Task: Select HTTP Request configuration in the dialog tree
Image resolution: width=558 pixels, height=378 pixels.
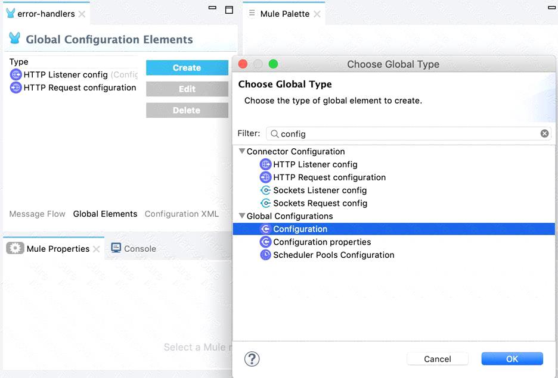Action: (x=330, y=177)
